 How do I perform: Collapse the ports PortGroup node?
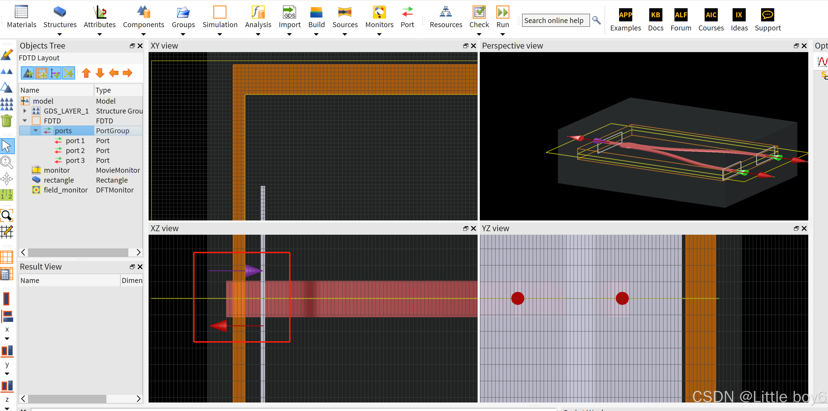[36, 131]
